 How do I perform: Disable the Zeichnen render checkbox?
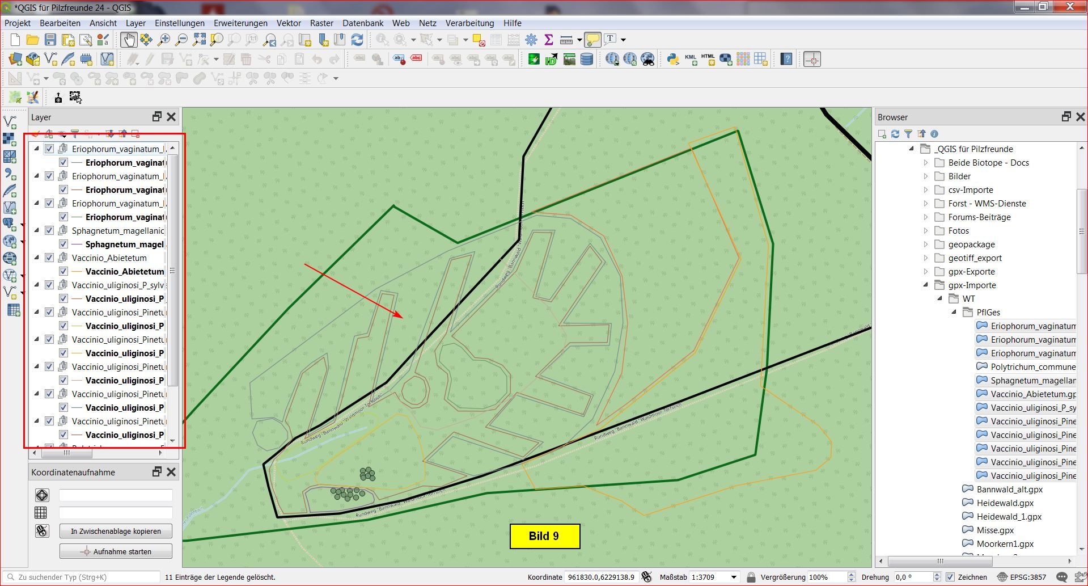coord(950,577)
